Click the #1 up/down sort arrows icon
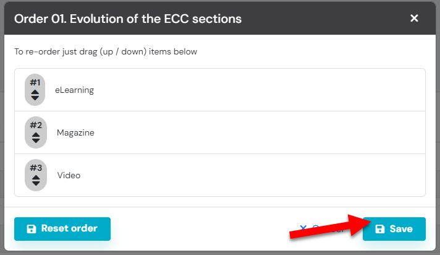Image resolution: width=440 pixels, height=255 pixels. tap(35, 95)
